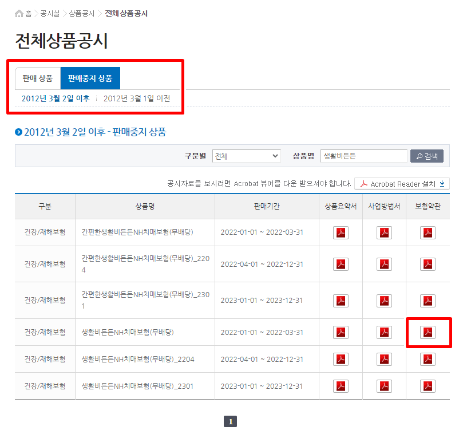The height and width of the screenshot is (434, 459).
Task: Open 사업방법서 PDF for 간편한생활비든든NH치매보험(무배당)_2204
Action: [384, 264]
